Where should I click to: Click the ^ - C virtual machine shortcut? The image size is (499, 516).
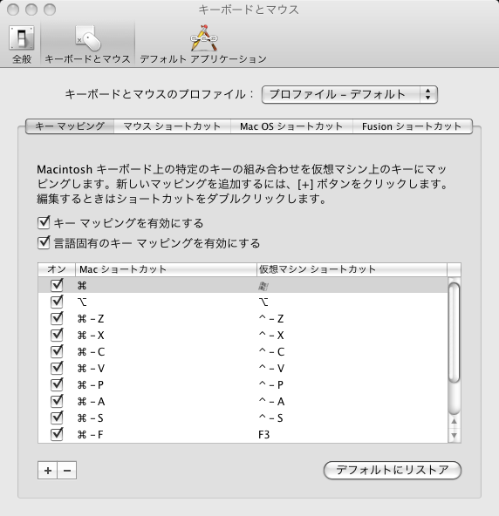pyautogui.click(x=271, y=352)
